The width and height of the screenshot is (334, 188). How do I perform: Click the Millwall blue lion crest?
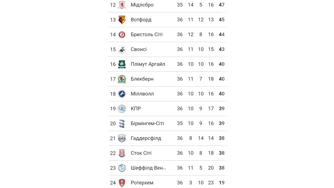(122, 94)
